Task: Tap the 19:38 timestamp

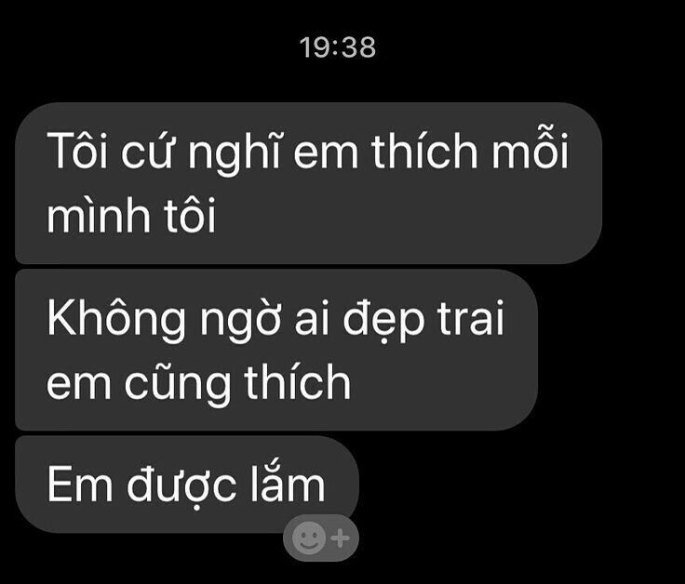Action: 338,47
